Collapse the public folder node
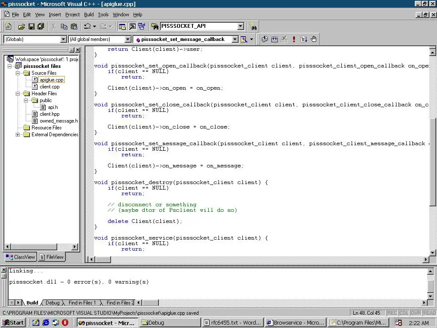The height and width of the screenshot is (328, 437). click(26, 100)
